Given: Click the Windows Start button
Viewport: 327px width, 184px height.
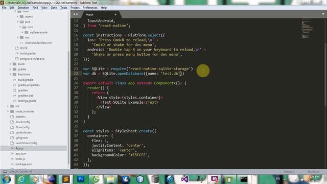Looking at the screenshot, I should click(7, 179).
